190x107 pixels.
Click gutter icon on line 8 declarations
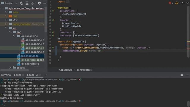click(53, 11)
